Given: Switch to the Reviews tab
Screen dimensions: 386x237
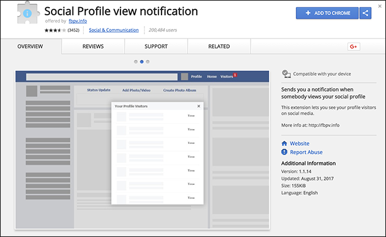Looking at the screenshot, I should pos(93,46).
